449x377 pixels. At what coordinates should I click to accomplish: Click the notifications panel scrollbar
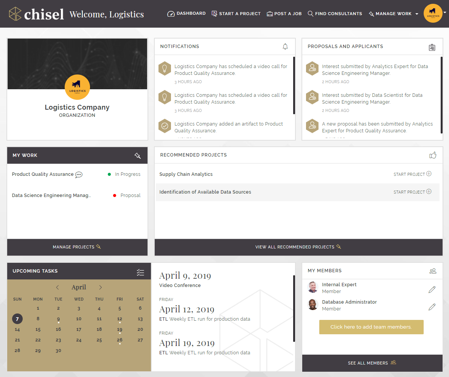click(294, 85)
